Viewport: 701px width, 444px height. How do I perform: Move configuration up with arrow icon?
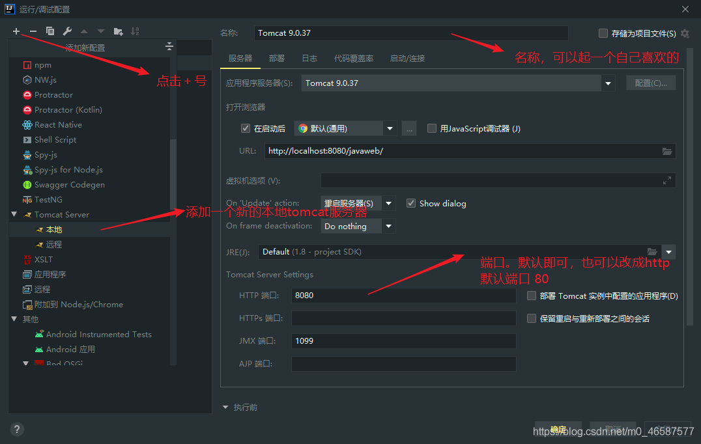click(84, 31)
